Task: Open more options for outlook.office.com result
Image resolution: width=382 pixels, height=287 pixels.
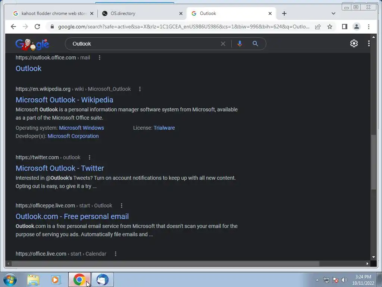Action: pyautogui.click(x=99, y=58)
